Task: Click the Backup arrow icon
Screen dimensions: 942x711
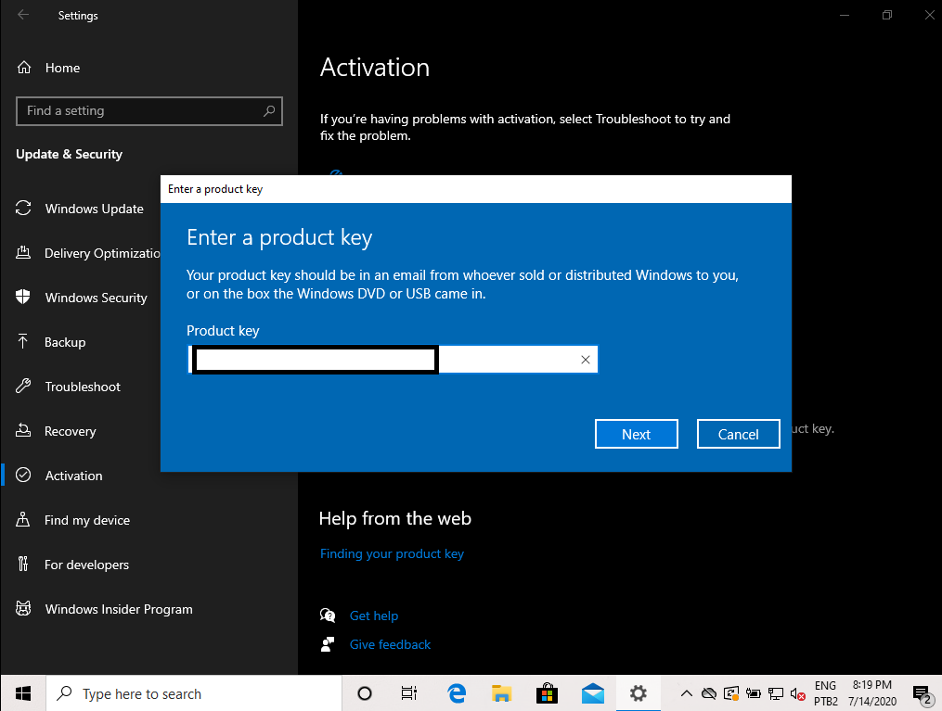Action: [23, 341]
